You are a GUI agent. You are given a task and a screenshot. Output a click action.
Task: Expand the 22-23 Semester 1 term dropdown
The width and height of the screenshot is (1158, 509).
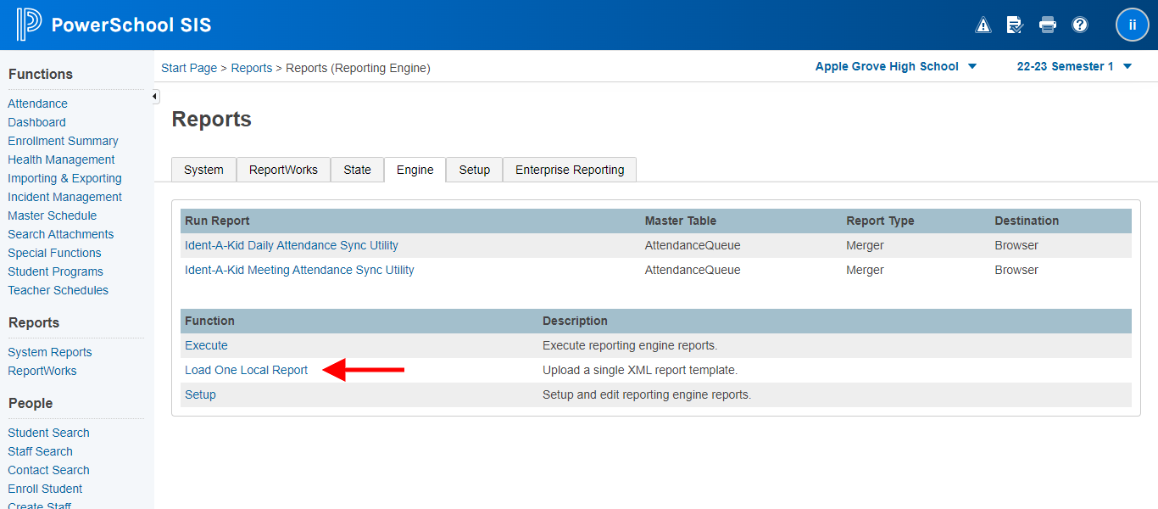pyautogui.click(x=1074, y=66)
